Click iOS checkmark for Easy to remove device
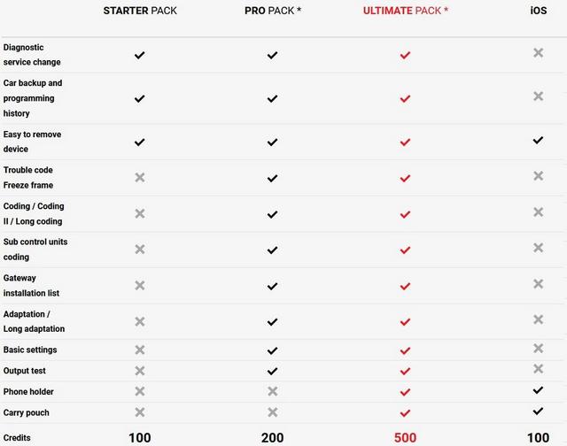This screenshot has width=567, height=446. [538, 140]
